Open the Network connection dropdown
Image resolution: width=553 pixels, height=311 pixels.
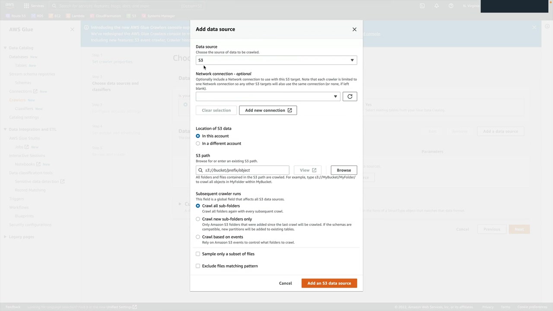[x=268, y=96]
